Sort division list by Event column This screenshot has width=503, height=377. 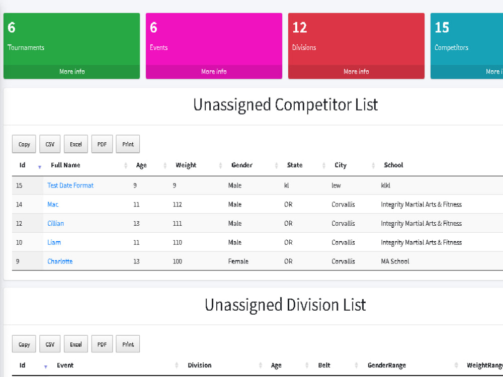115,365
